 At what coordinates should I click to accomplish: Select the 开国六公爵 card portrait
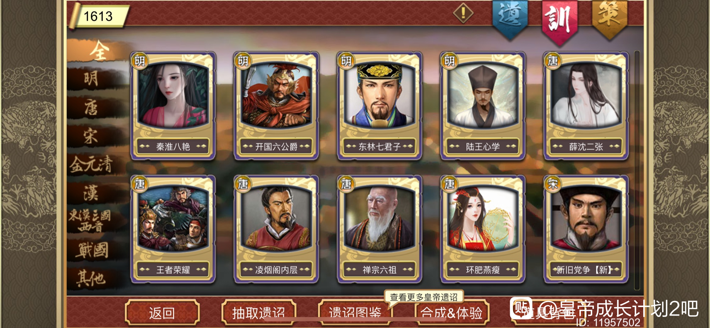(x=276, y=95)
